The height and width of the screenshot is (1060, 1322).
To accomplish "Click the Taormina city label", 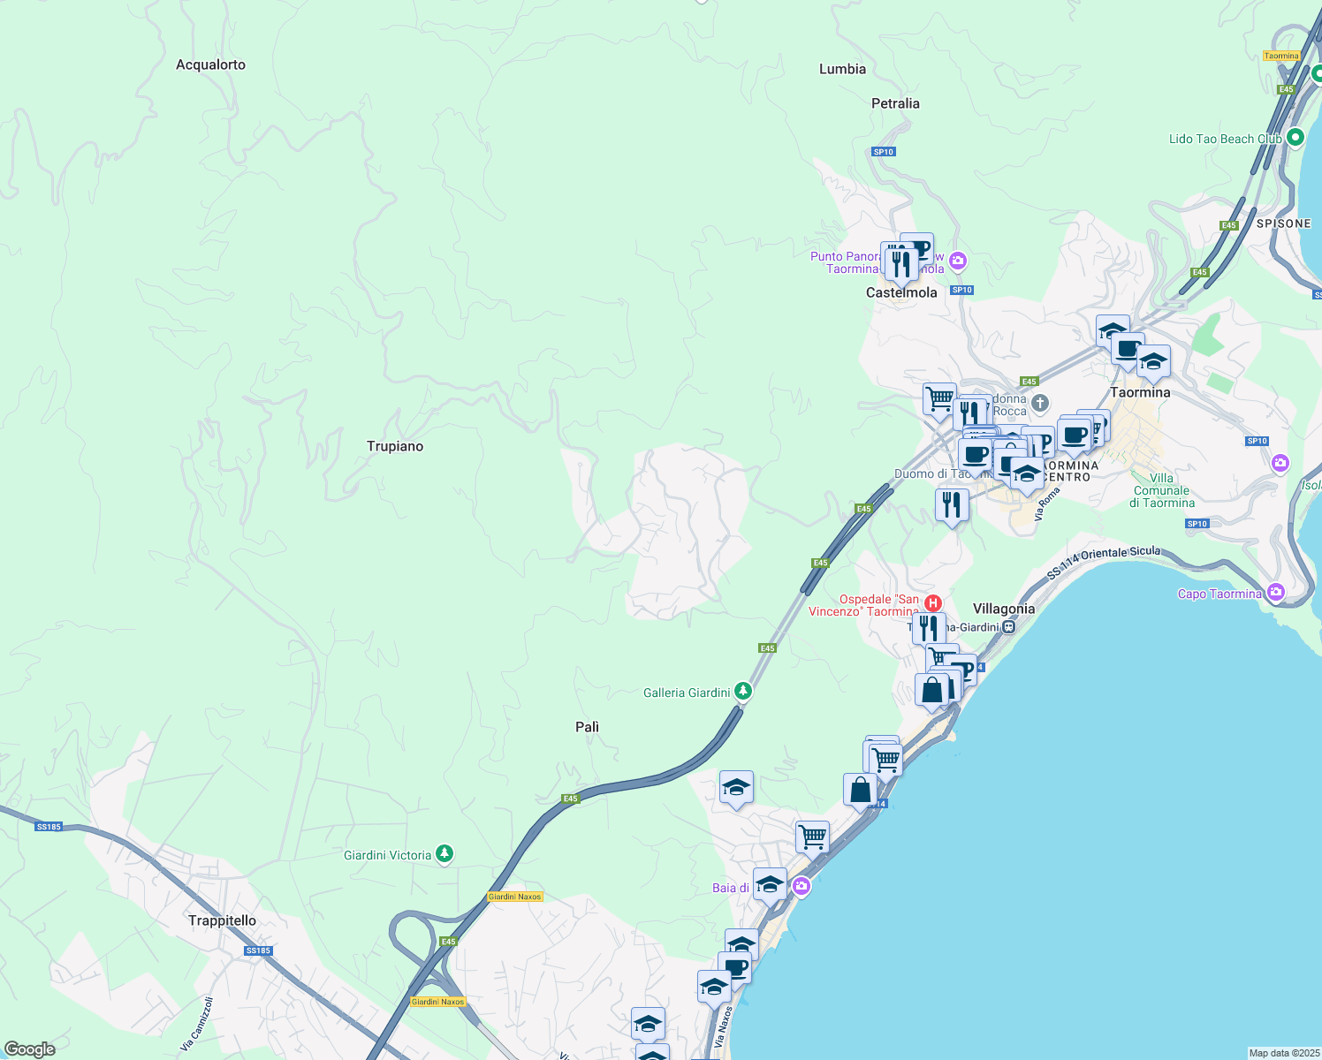I will coord(1140,392).
